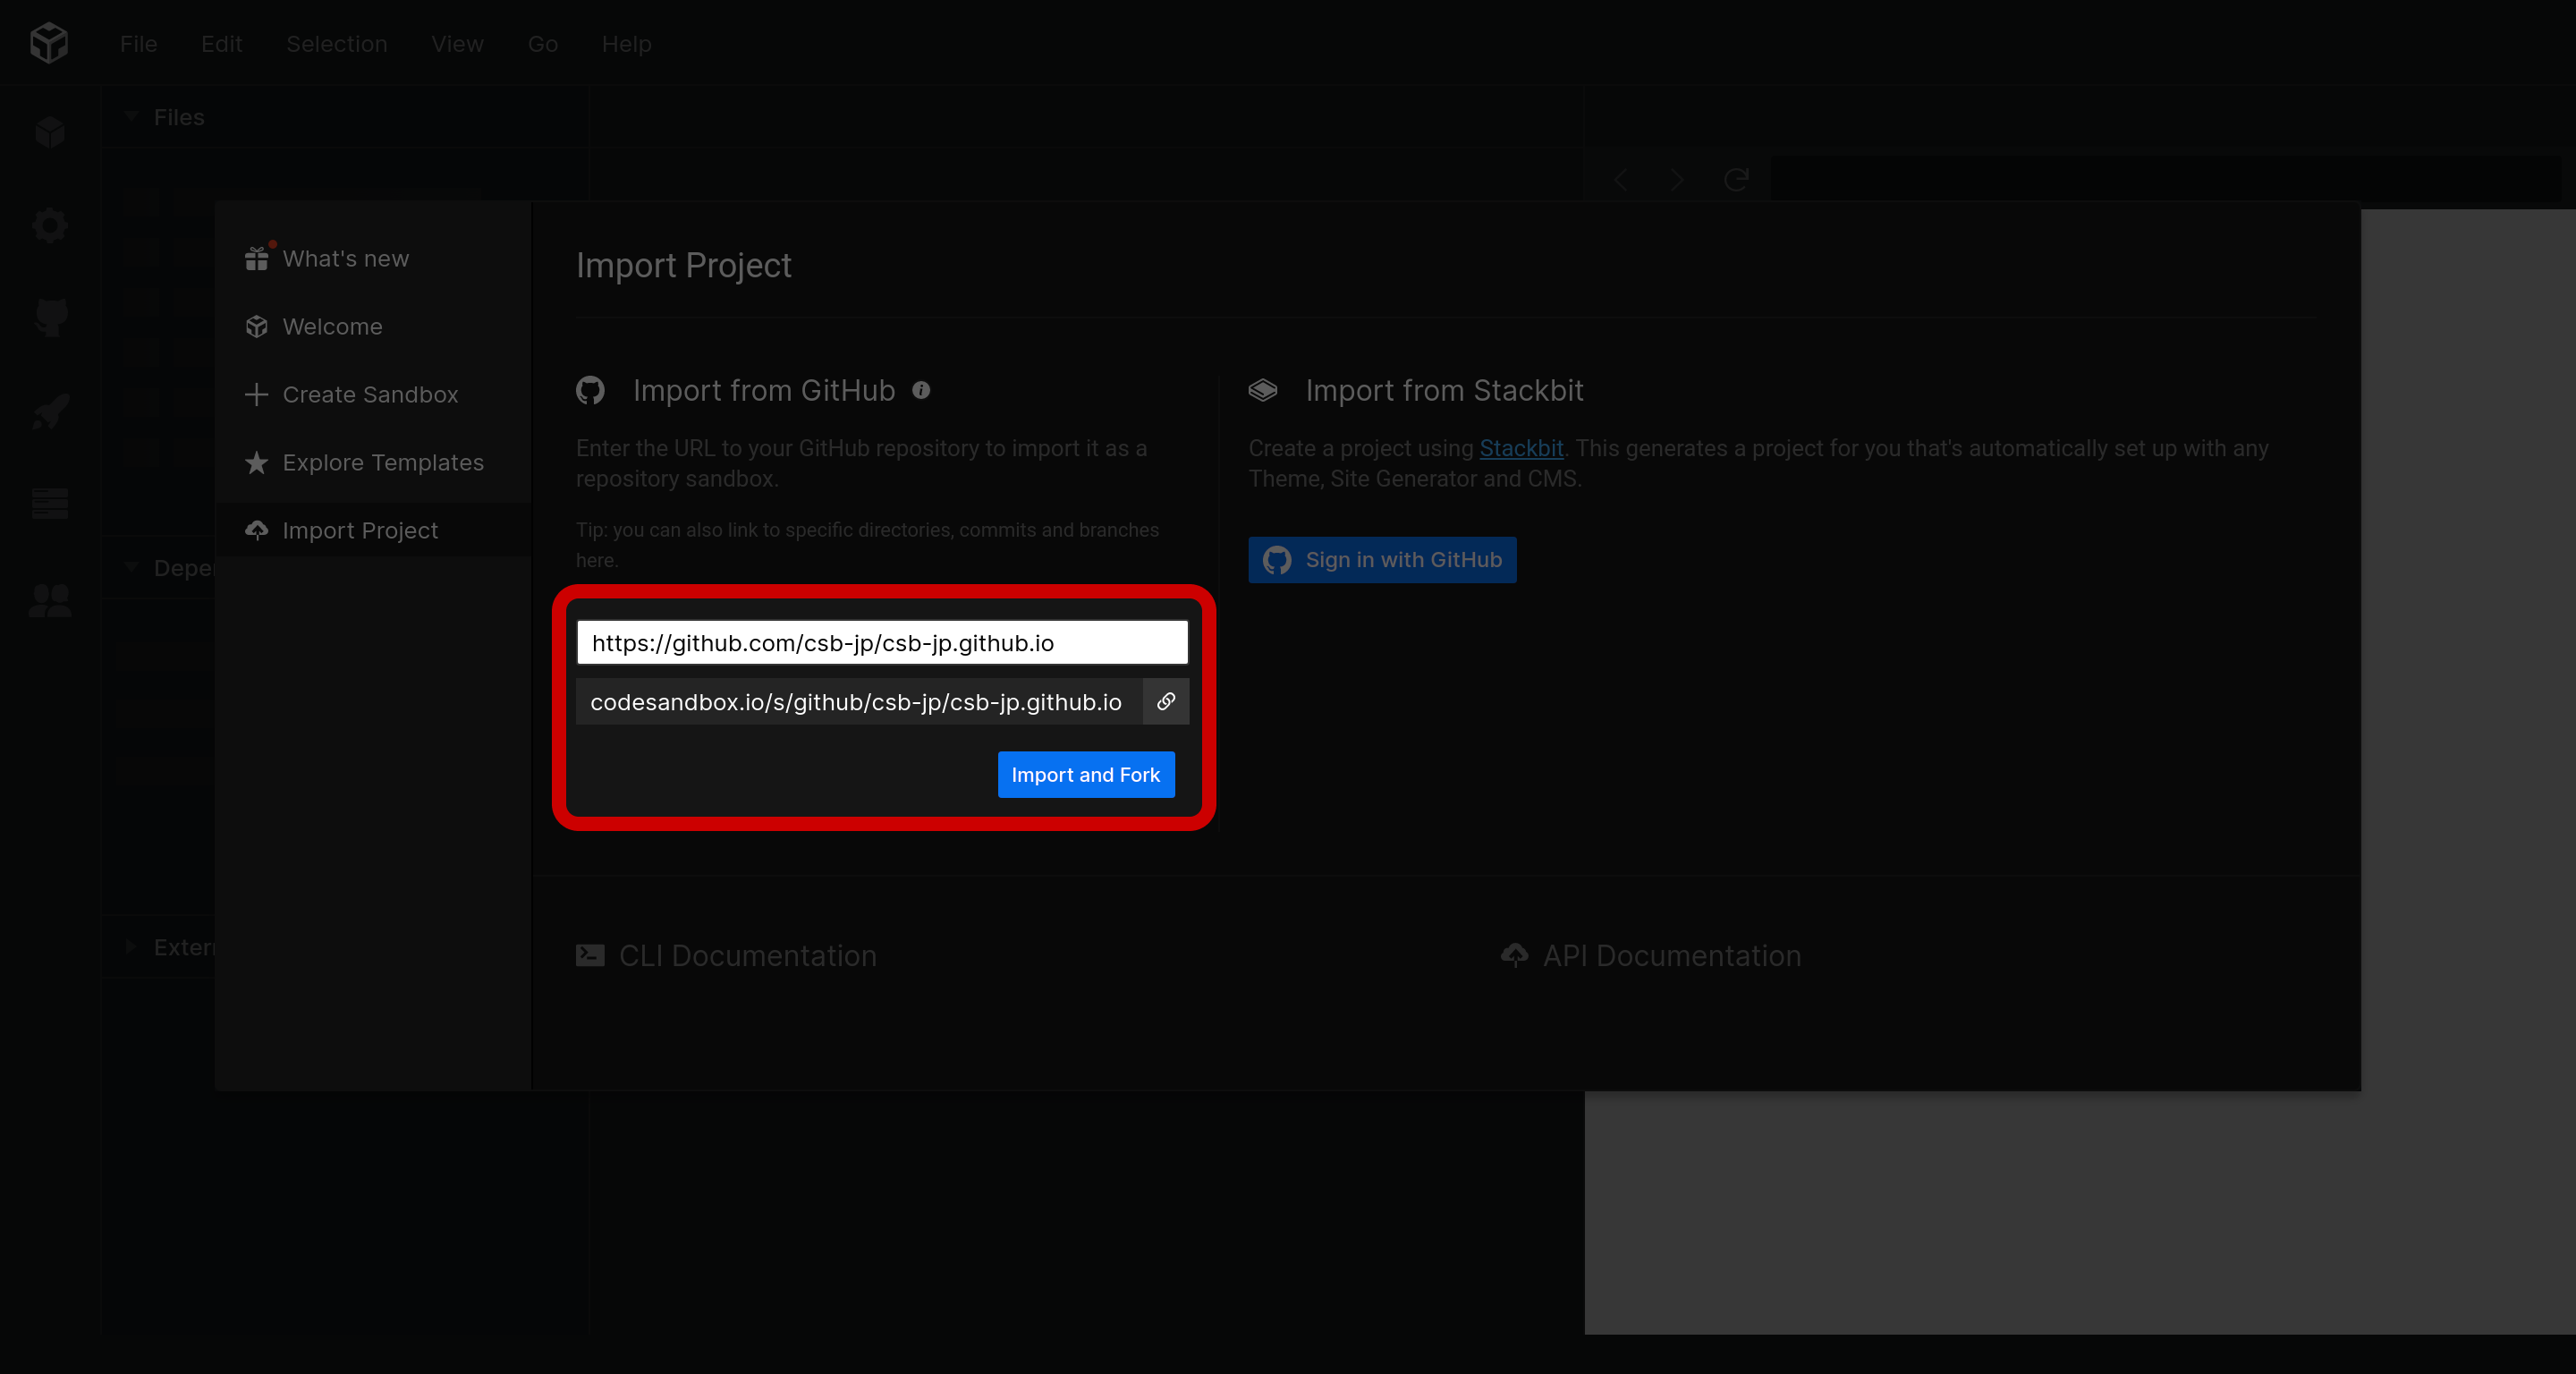Copy the sandbox link with the link icon
The height and width of the screenshot is (1374, 2576).
(1166, 702)
